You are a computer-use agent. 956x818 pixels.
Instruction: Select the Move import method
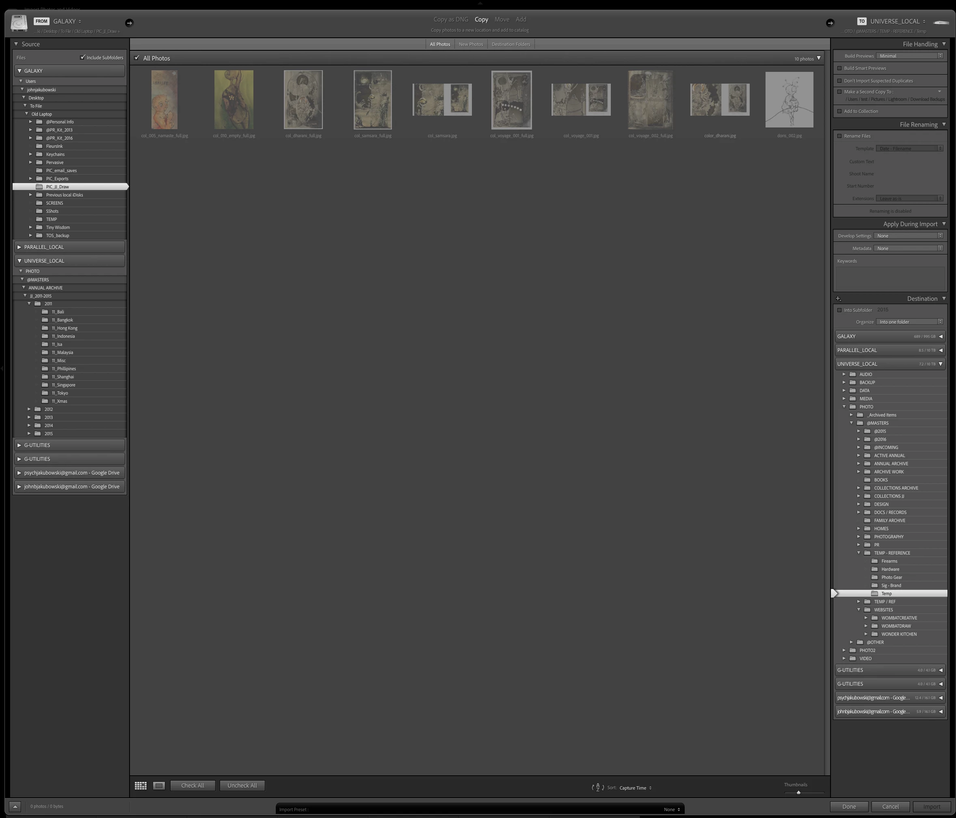(x=502, y=19)
